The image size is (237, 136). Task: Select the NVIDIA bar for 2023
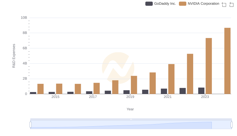tap(209, 66)
